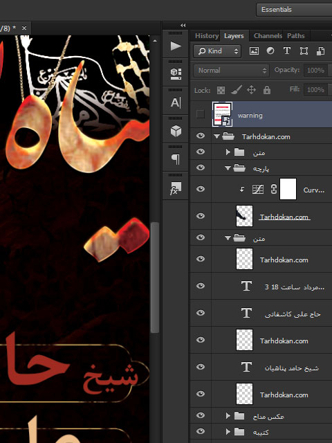Click the Fill value field
The image size is (332, 443).
316,90
